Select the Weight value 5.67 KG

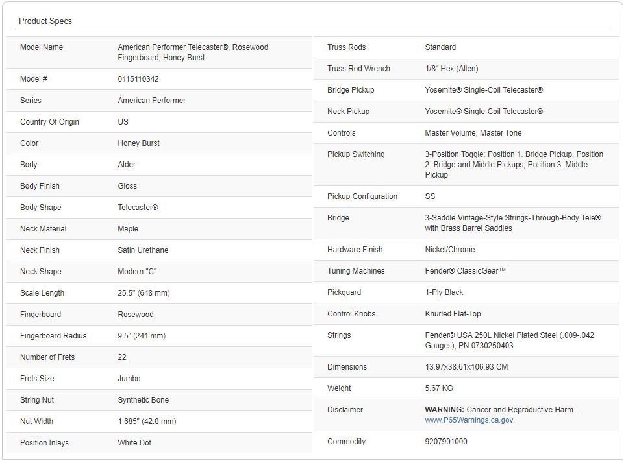[439, 388]
